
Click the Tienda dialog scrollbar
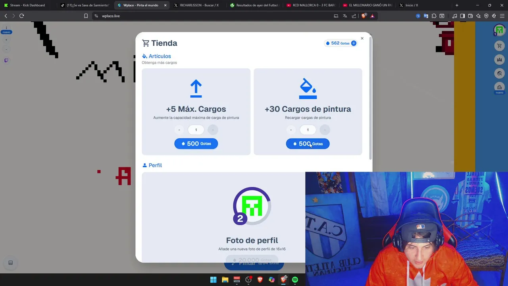coord(370,99)
